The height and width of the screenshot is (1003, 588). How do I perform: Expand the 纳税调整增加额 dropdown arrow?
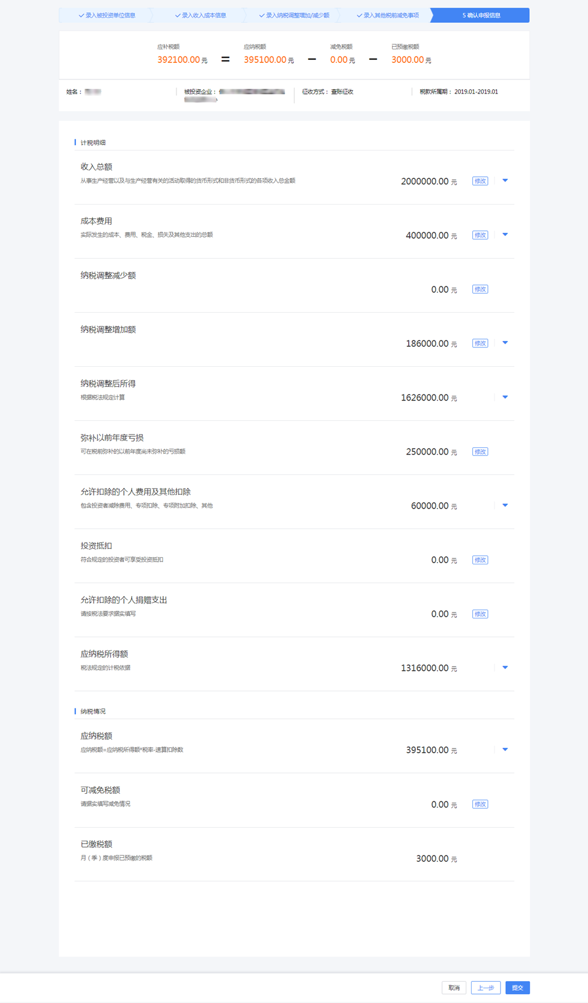click(x=505, y=343)
